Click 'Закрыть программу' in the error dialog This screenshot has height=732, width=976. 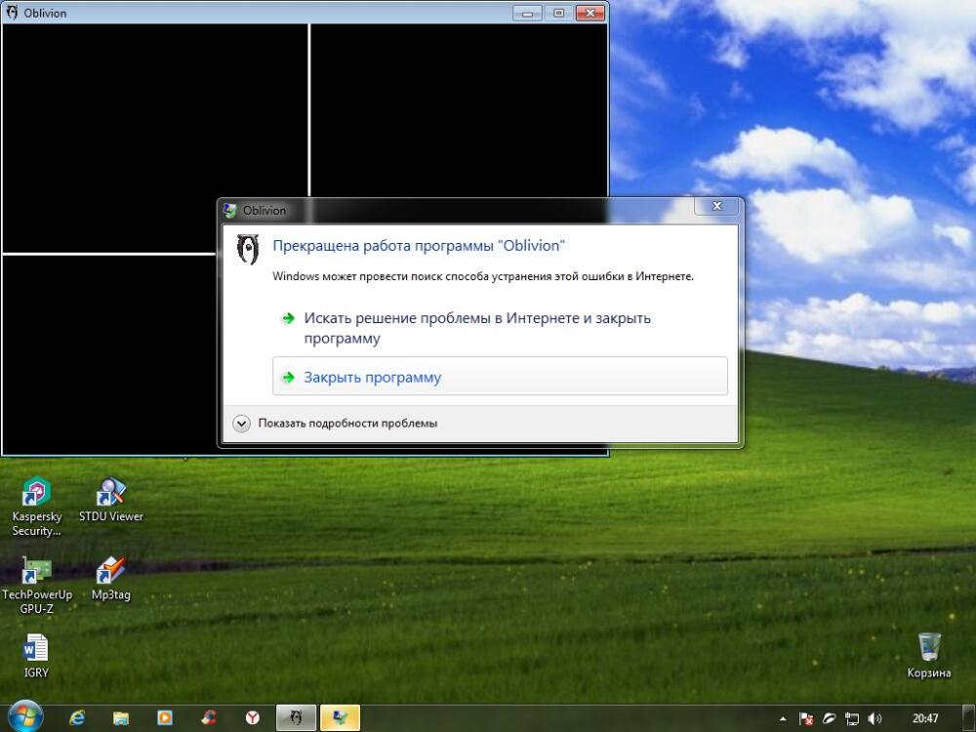pos(500,377)
